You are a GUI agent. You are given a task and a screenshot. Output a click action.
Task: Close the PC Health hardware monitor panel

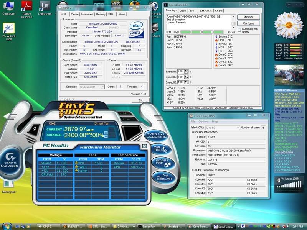coord(144,146)
